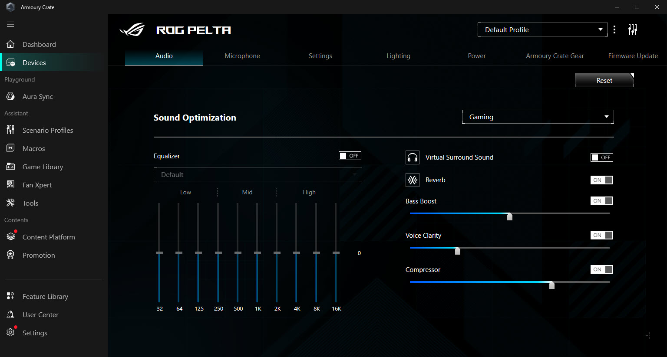667x357 pixels.
Task: Click the Scenario Profiles sliders icon
Action: click(11, 130)
